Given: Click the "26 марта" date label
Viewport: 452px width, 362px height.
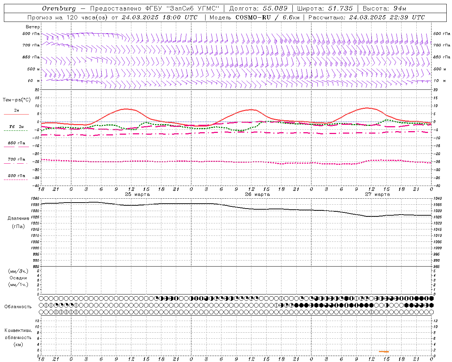Looking at the screenshot, I should click(x=257, y=194).
